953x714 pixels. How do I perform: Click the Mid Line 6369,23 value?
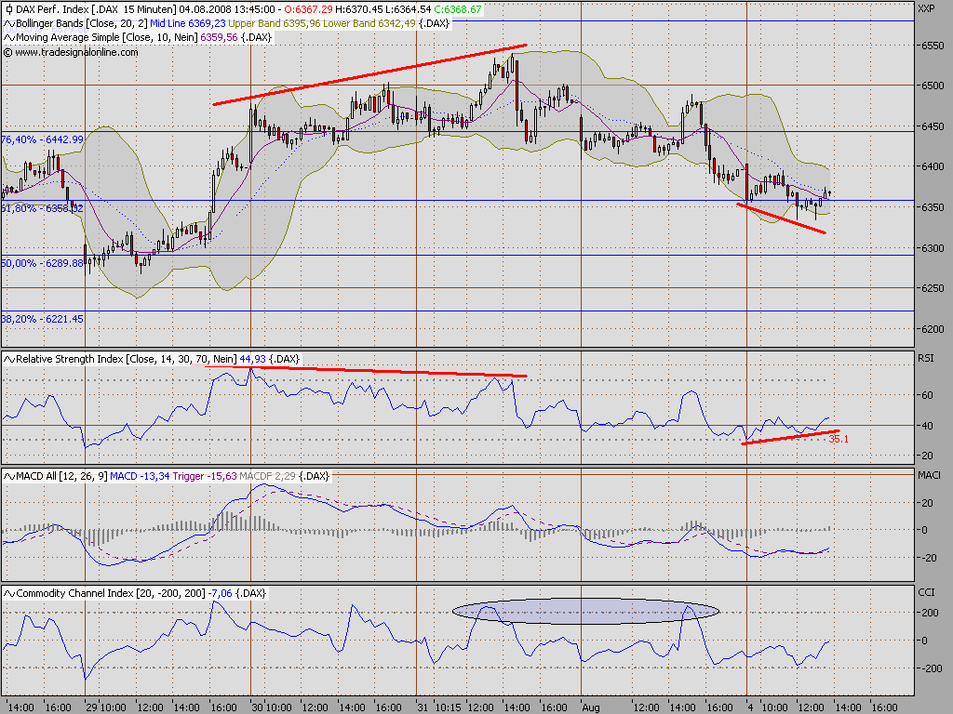pos(188,23)
